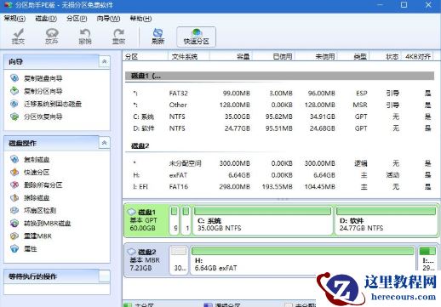Click 转换到MBR磁盘 in the sidebar
This screenshot has width=441, height=307.
(40, 223)
